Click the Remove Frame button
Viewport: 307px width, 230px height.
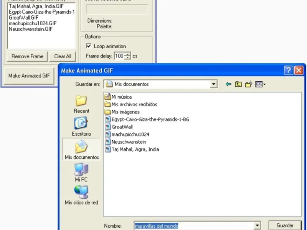coord(27,56)
